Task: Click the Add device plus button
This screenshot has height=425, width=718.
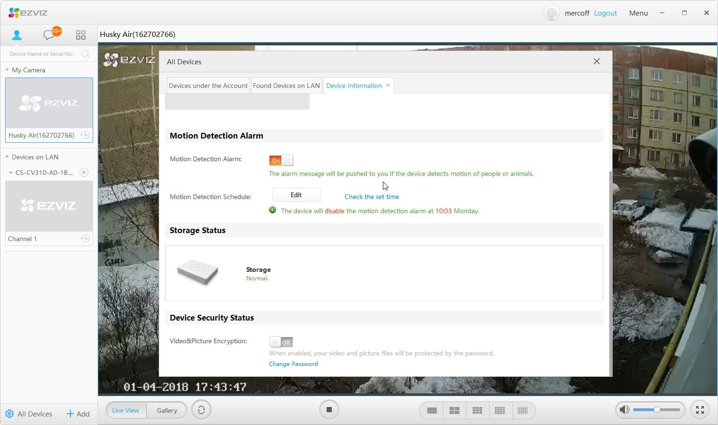Action: click(78, 414)
